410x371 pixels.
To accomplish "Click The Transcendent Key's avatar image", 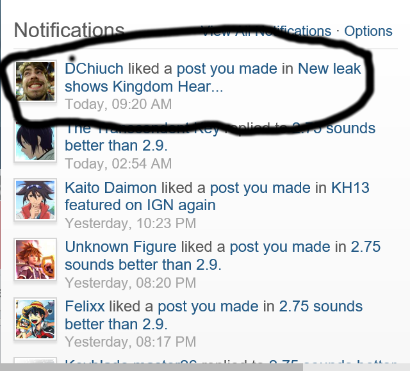I will [35, 141].
